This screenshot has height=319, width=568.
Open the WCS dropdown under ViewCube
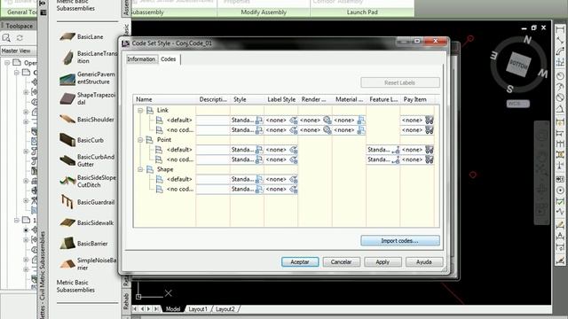[x=517, y=104]
